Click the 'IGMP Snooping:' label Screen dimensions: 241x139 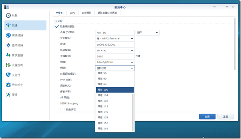pos(70,103)
